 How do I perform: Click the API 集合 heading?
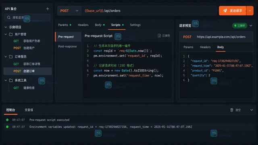[x=11, y=9]
